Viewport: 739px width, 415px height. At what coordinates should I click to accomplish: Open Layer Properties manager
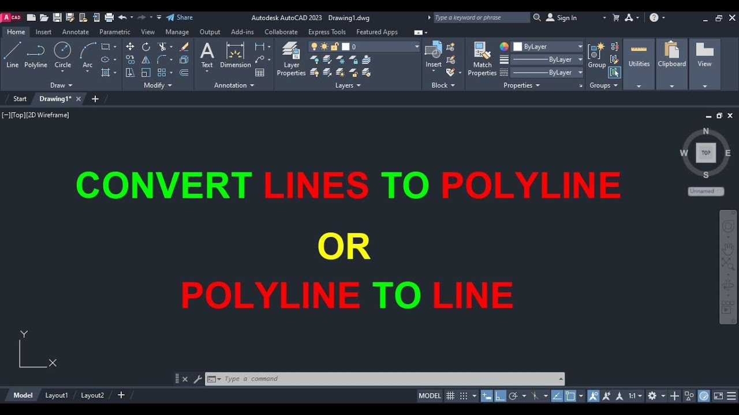point(291,59)
